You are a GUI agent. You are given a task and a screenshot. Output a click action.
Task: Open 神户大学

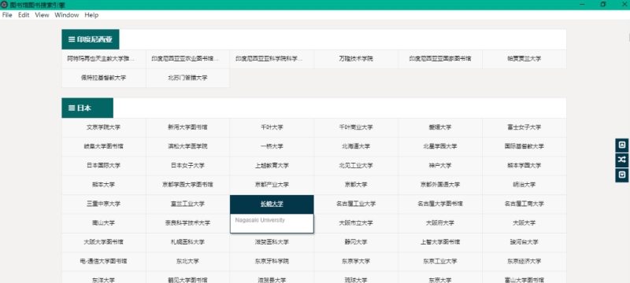440,166
